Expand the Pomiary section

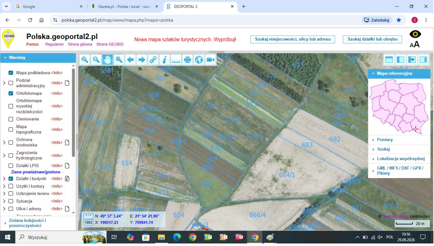pos(399,140)
